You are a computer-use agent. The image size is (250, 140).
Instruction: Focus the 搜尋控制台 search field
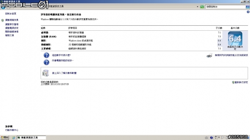(x=225, y=7)
